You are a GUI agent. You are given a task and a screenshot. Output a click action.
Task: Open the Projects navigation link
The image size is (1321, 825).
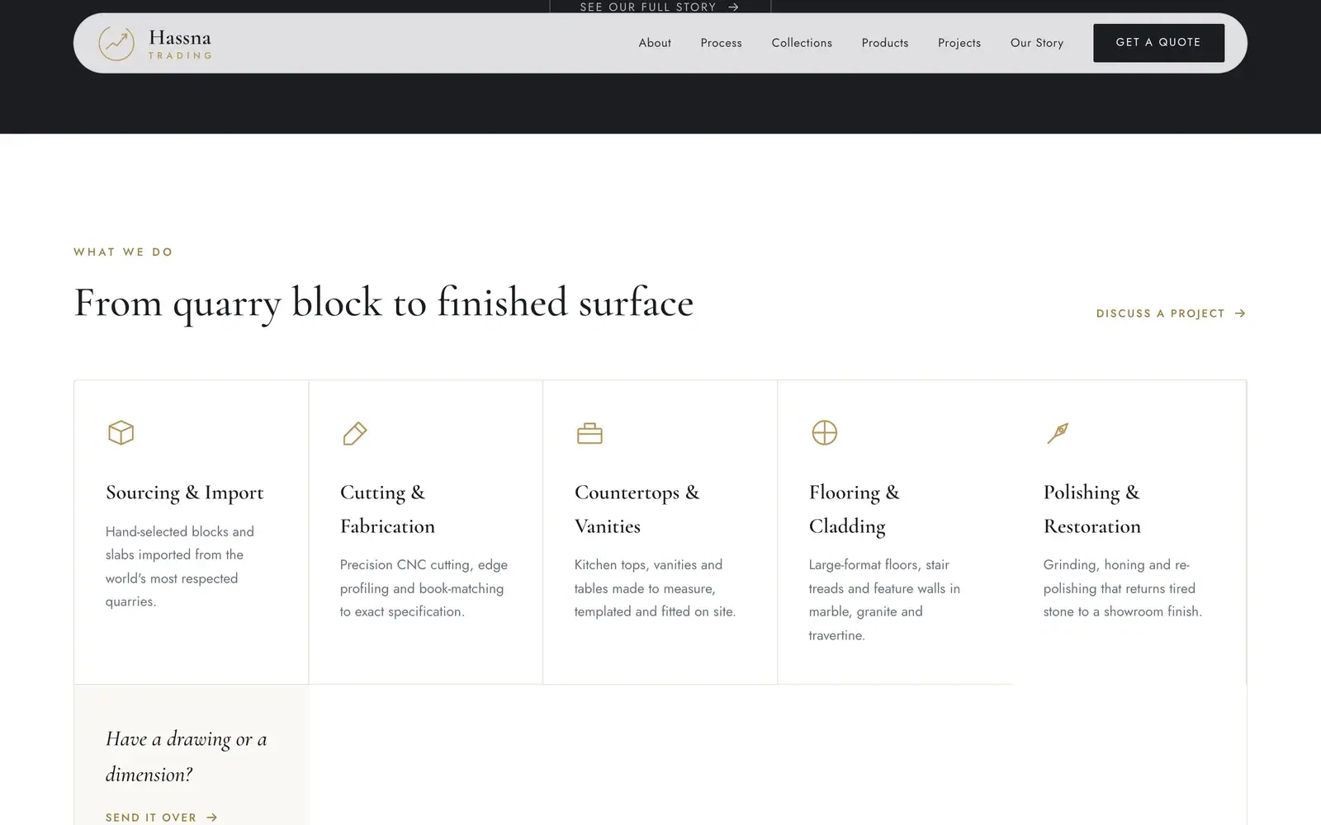pos(959,43)
